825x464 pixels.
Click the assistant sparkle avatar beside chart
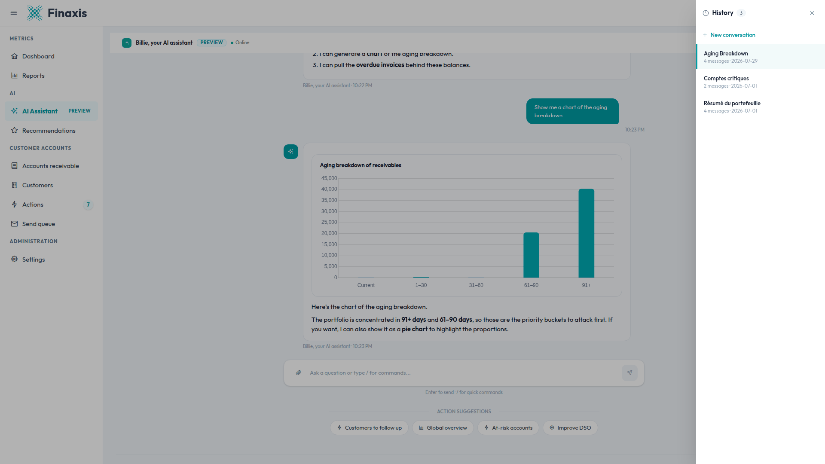(291, 152)
